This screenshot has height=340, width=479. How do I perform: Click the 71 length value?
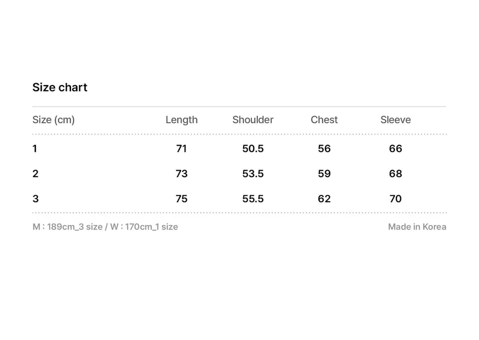coord(181,149)
